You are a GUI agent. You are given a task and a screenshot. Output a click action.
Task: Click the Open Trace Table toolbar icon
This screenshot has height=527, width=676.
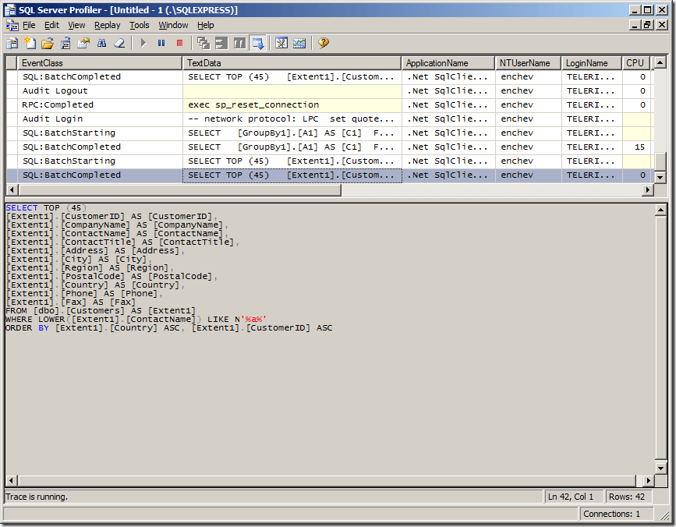tap(65, 43)
